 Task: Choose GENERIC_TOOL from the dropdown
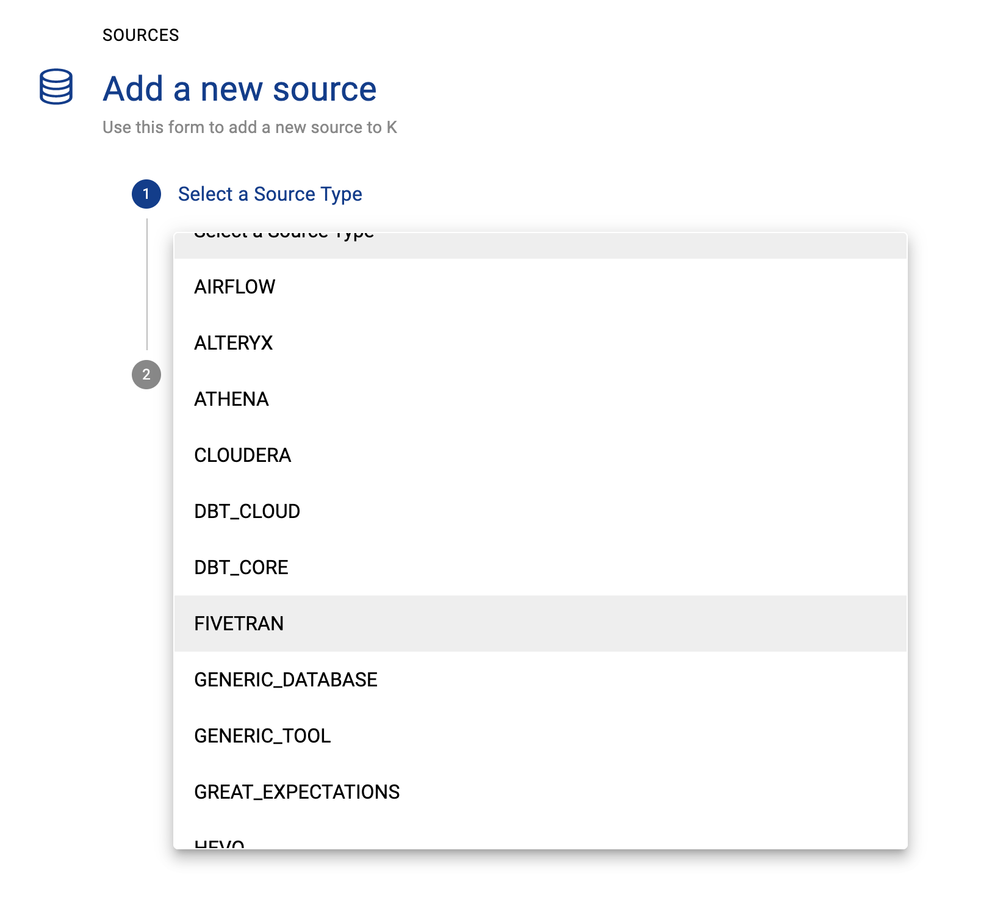(262, 736)
